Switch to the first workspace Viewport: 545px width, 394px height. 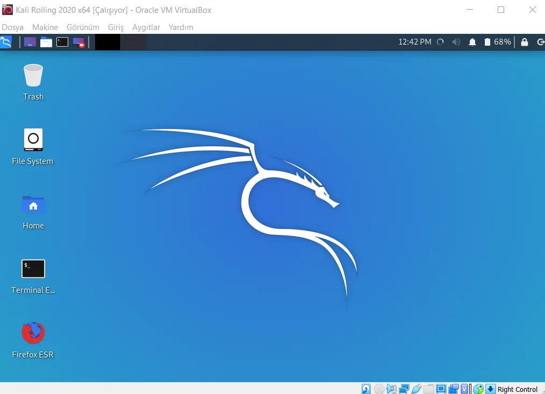[x=107, y=42]
